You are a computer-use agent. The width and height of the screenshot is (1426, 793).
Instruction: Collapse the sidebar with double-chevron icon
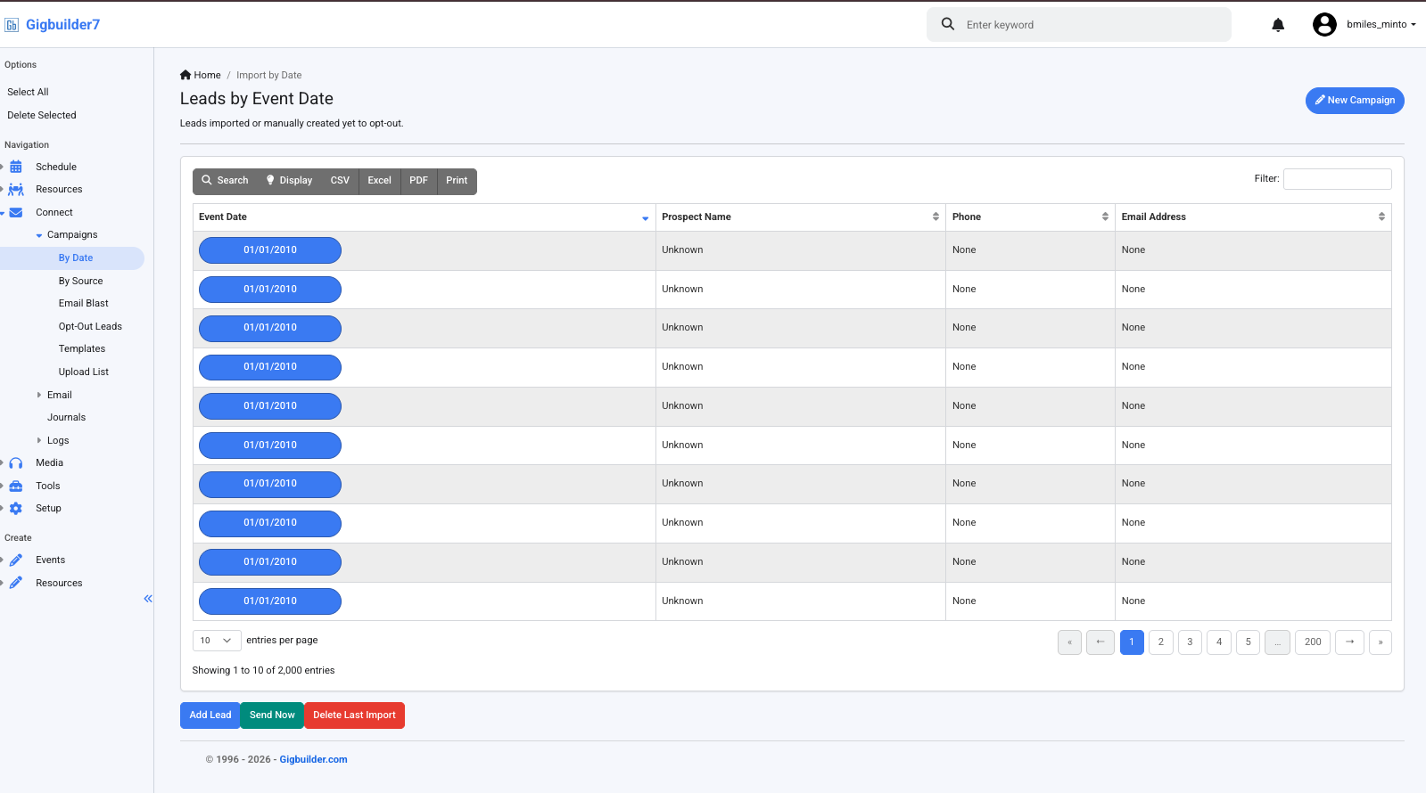[148, 599]
